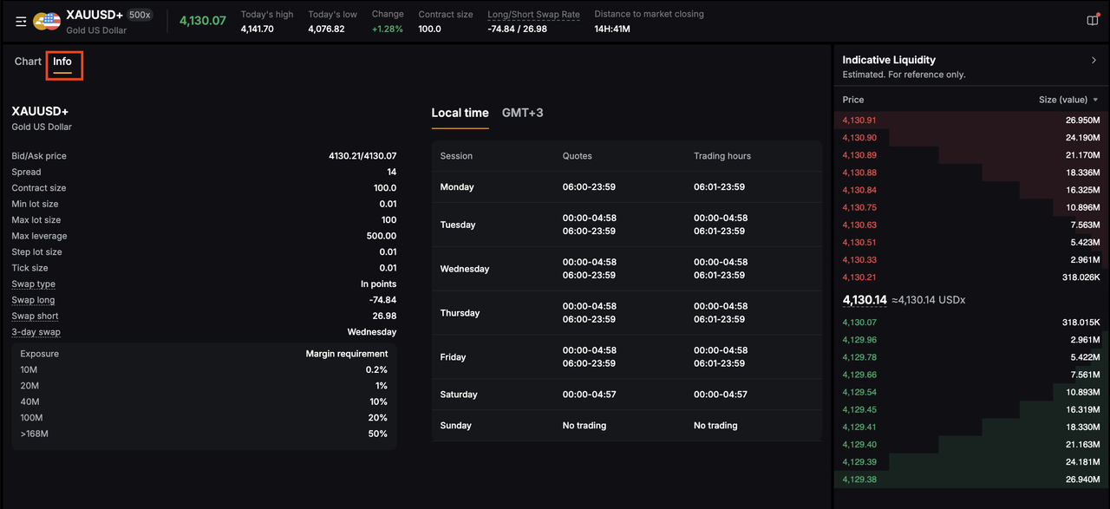Select the Local time tab
Image resolution: width=1110 pixels, height=509 pixels.
(x=460, y=113)
